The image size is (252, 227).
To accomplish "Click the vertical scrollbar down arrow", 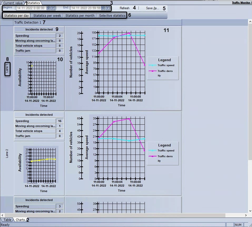I will [x=250, y=211].
